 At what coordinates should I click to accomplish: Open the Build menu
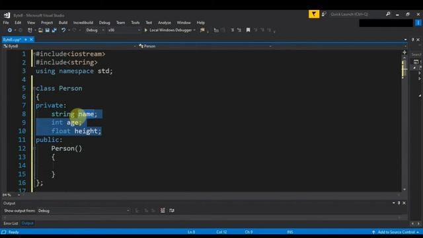pyautogui.click(x=63, y=22)
